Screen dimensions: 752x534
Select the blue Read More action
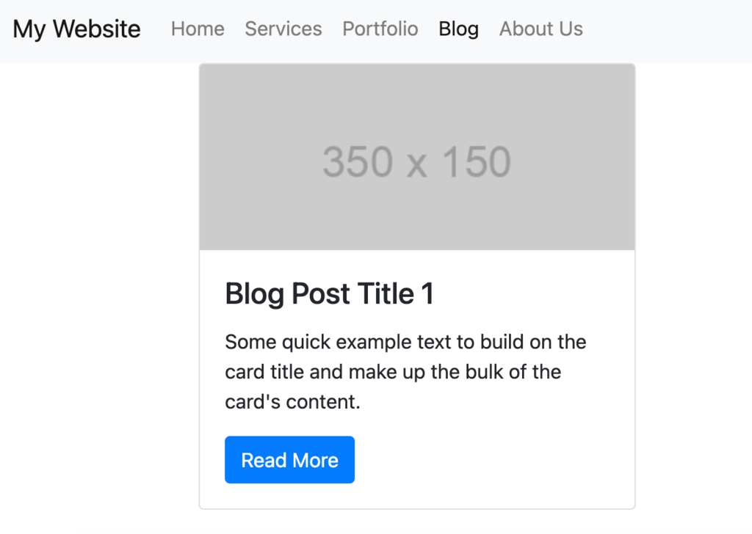click(x=289, y=459)
